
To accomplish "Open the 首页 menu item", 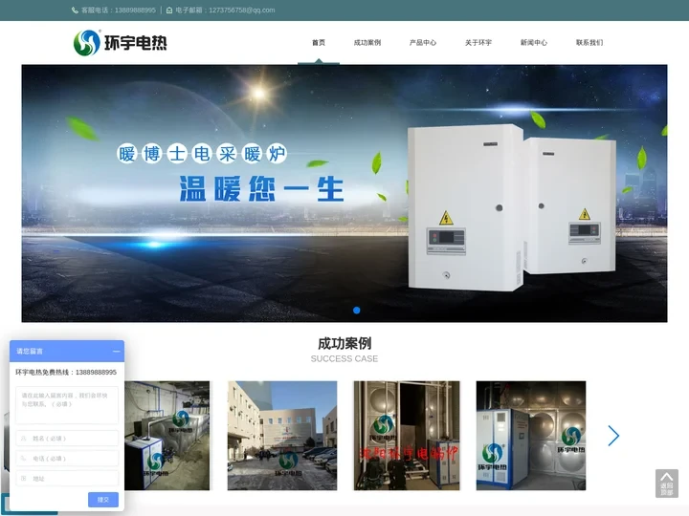I will pos(319,43).
